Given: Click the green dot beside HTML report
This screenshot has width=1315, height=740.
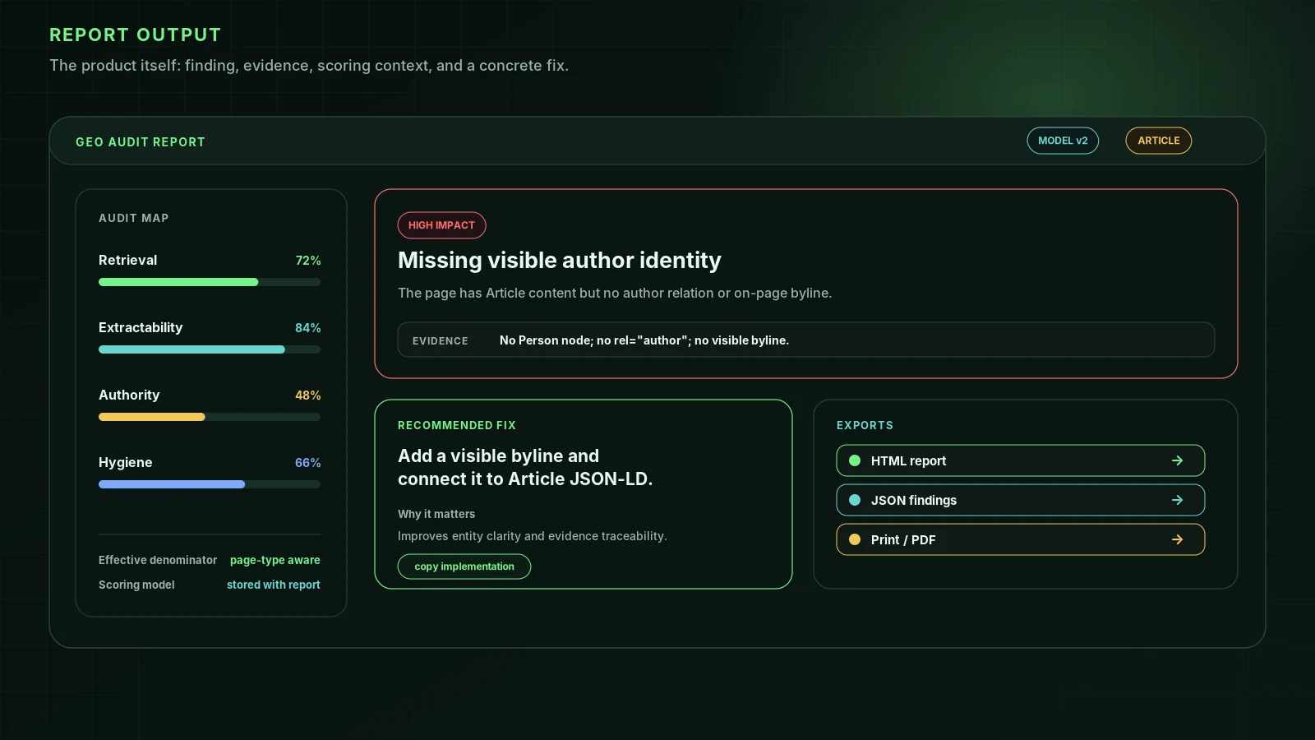Looking at the screenshot, I should click(855, 460).
